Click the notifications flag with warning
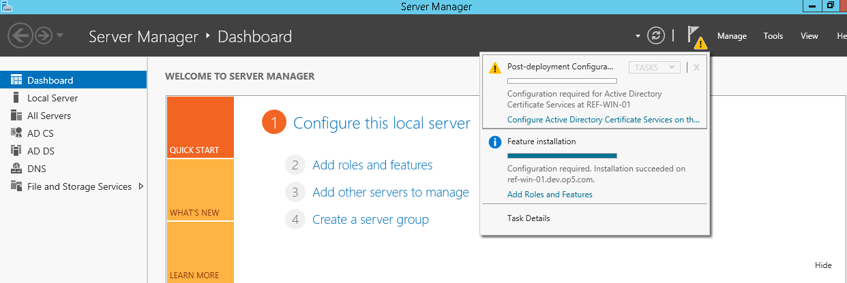 coord(696,37)
